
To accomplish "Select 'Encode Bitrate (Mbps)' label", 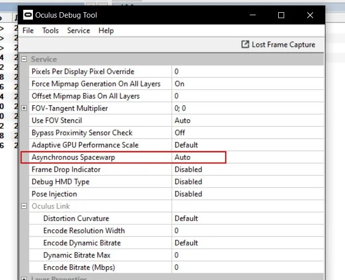I will 79,267.
